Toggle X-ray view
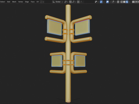The height and width of the screenshot is (104, 139). click(118, 2)
